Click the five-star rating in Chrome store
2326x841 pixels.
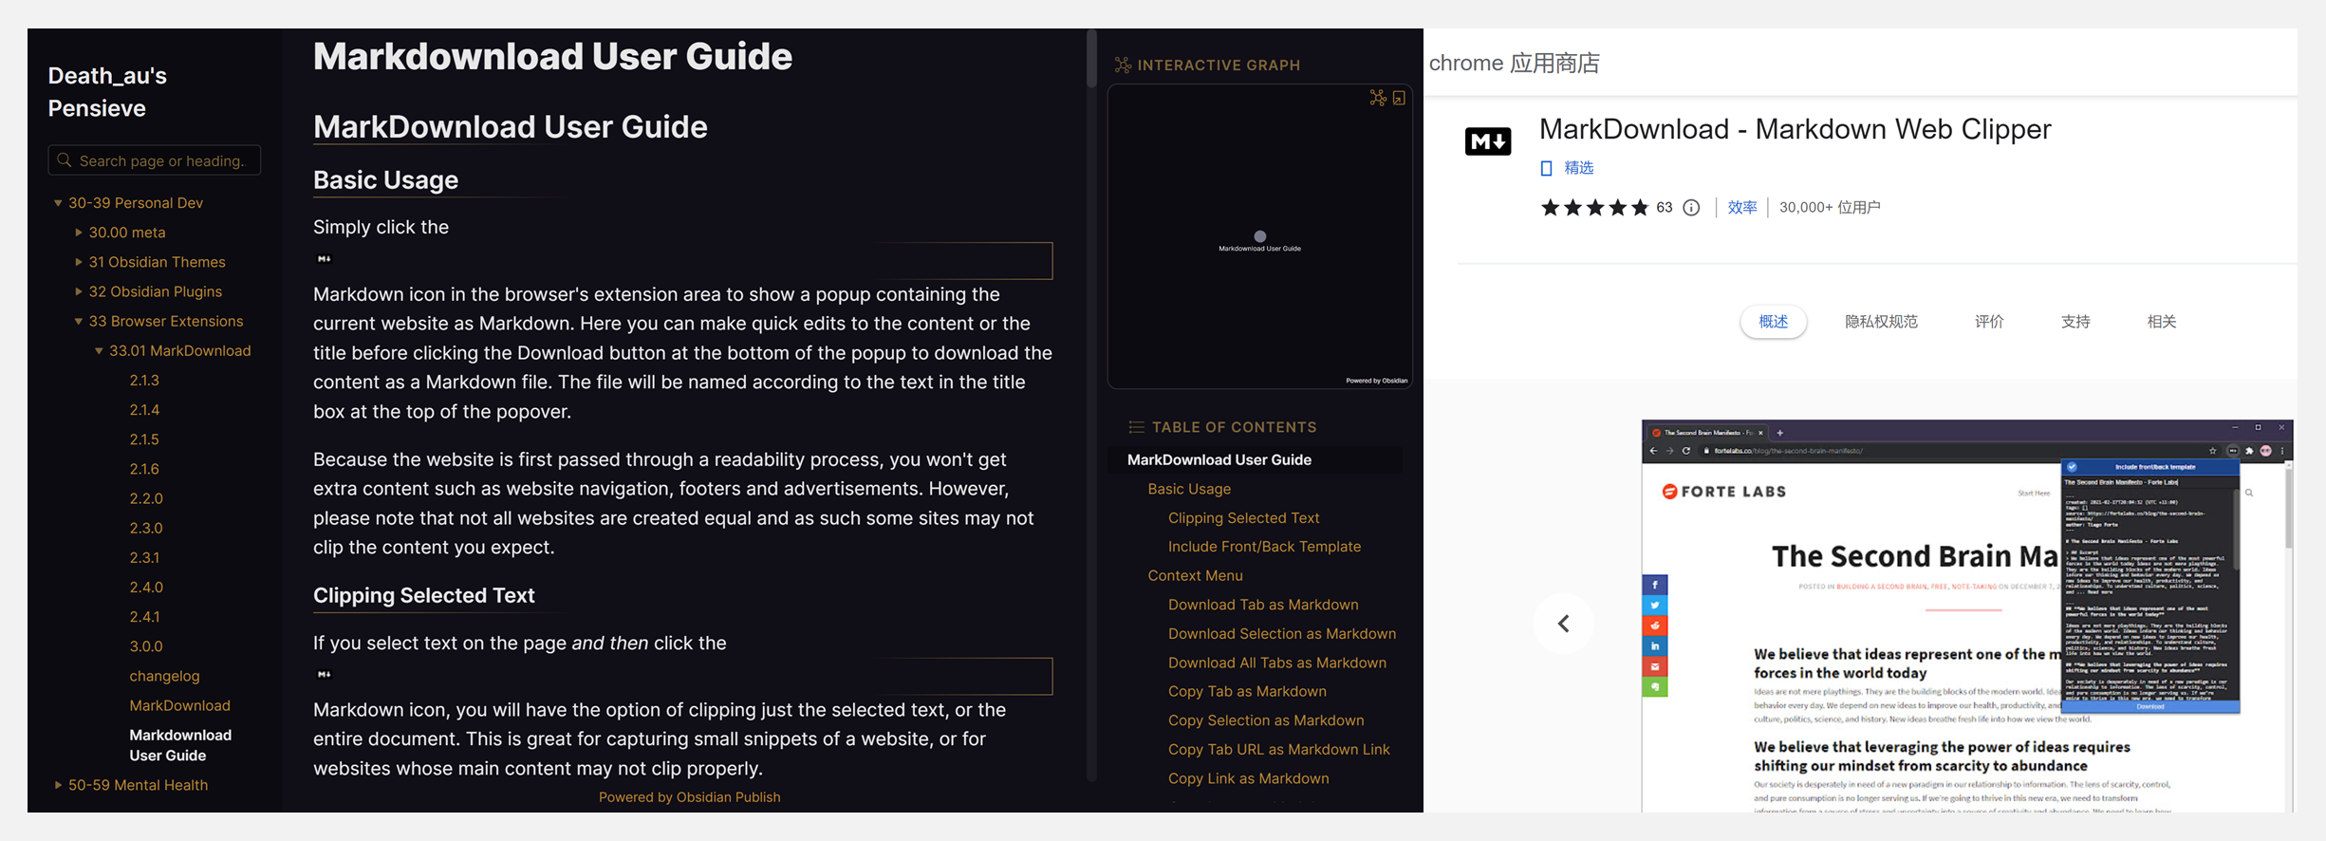click(1594, 207)
